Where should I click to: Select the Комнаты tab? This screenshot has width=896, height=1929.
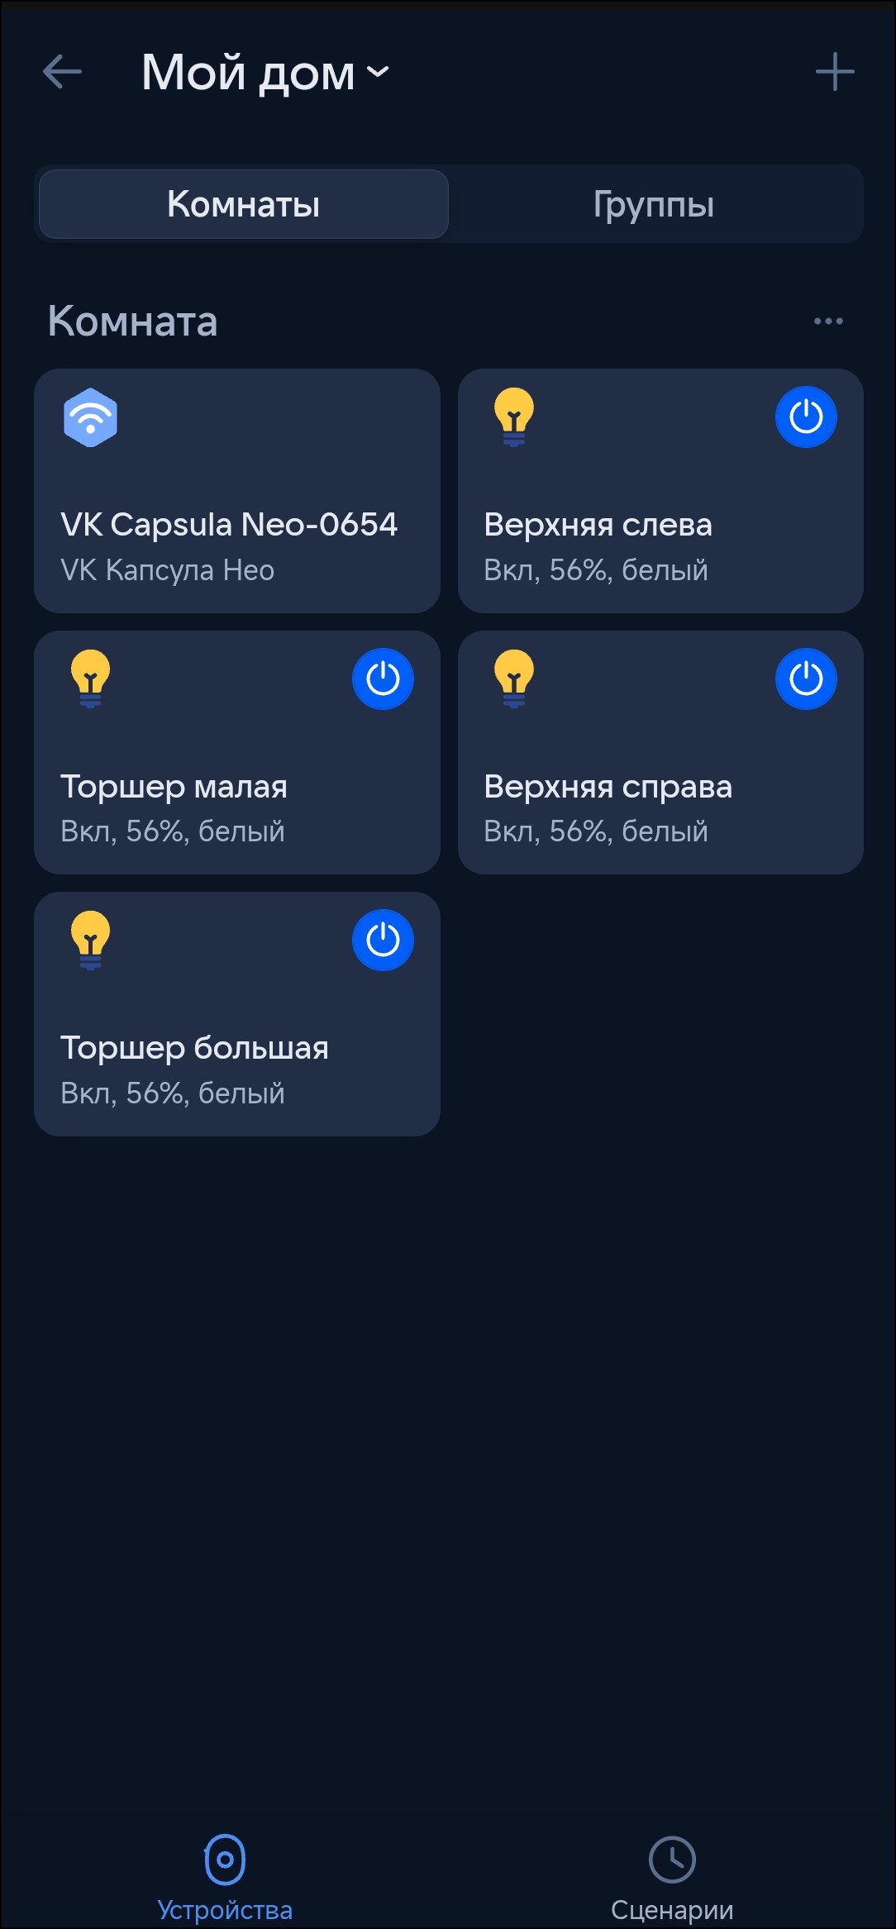coord(243,204)
